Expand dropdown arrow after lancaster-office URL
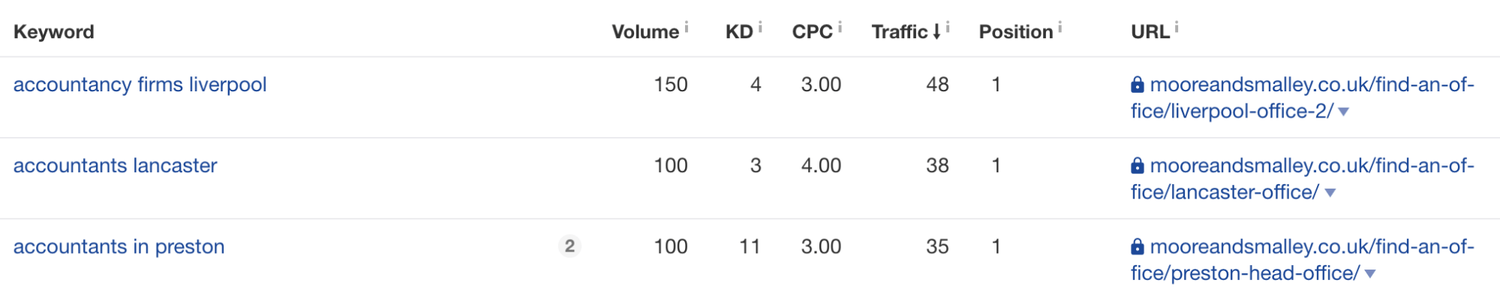 [1330, 193]
